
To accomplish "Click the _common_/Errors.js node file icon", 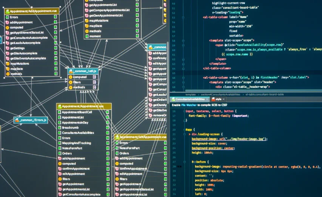I will pos(17,120).
